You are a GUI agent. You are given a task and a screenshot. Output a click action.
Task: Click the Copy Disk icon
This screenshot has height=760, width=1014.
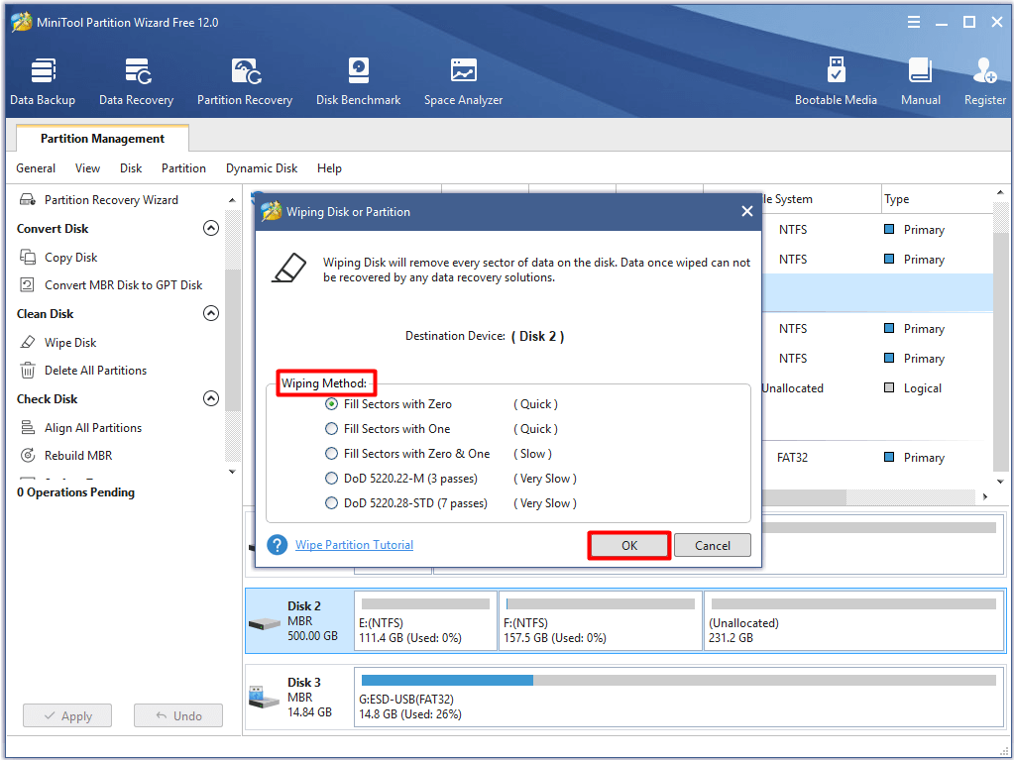click(x=28, y=258)
